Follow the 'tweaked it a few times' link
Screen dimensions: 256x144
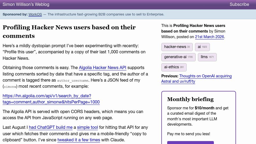click(79, 140)
